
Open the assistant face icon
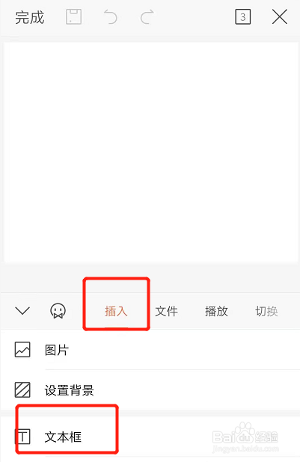coord(58,311)
